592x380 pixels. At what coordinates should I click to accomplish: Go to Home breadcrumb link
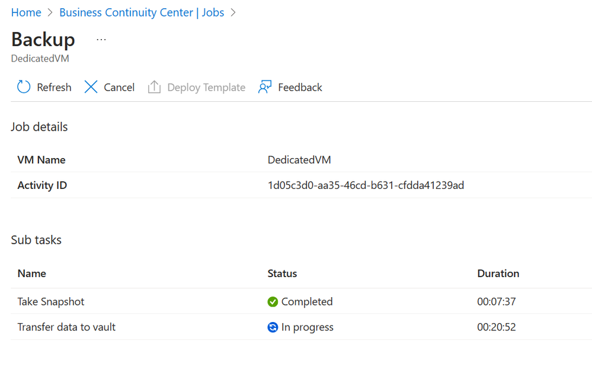(x=26, y=12)
